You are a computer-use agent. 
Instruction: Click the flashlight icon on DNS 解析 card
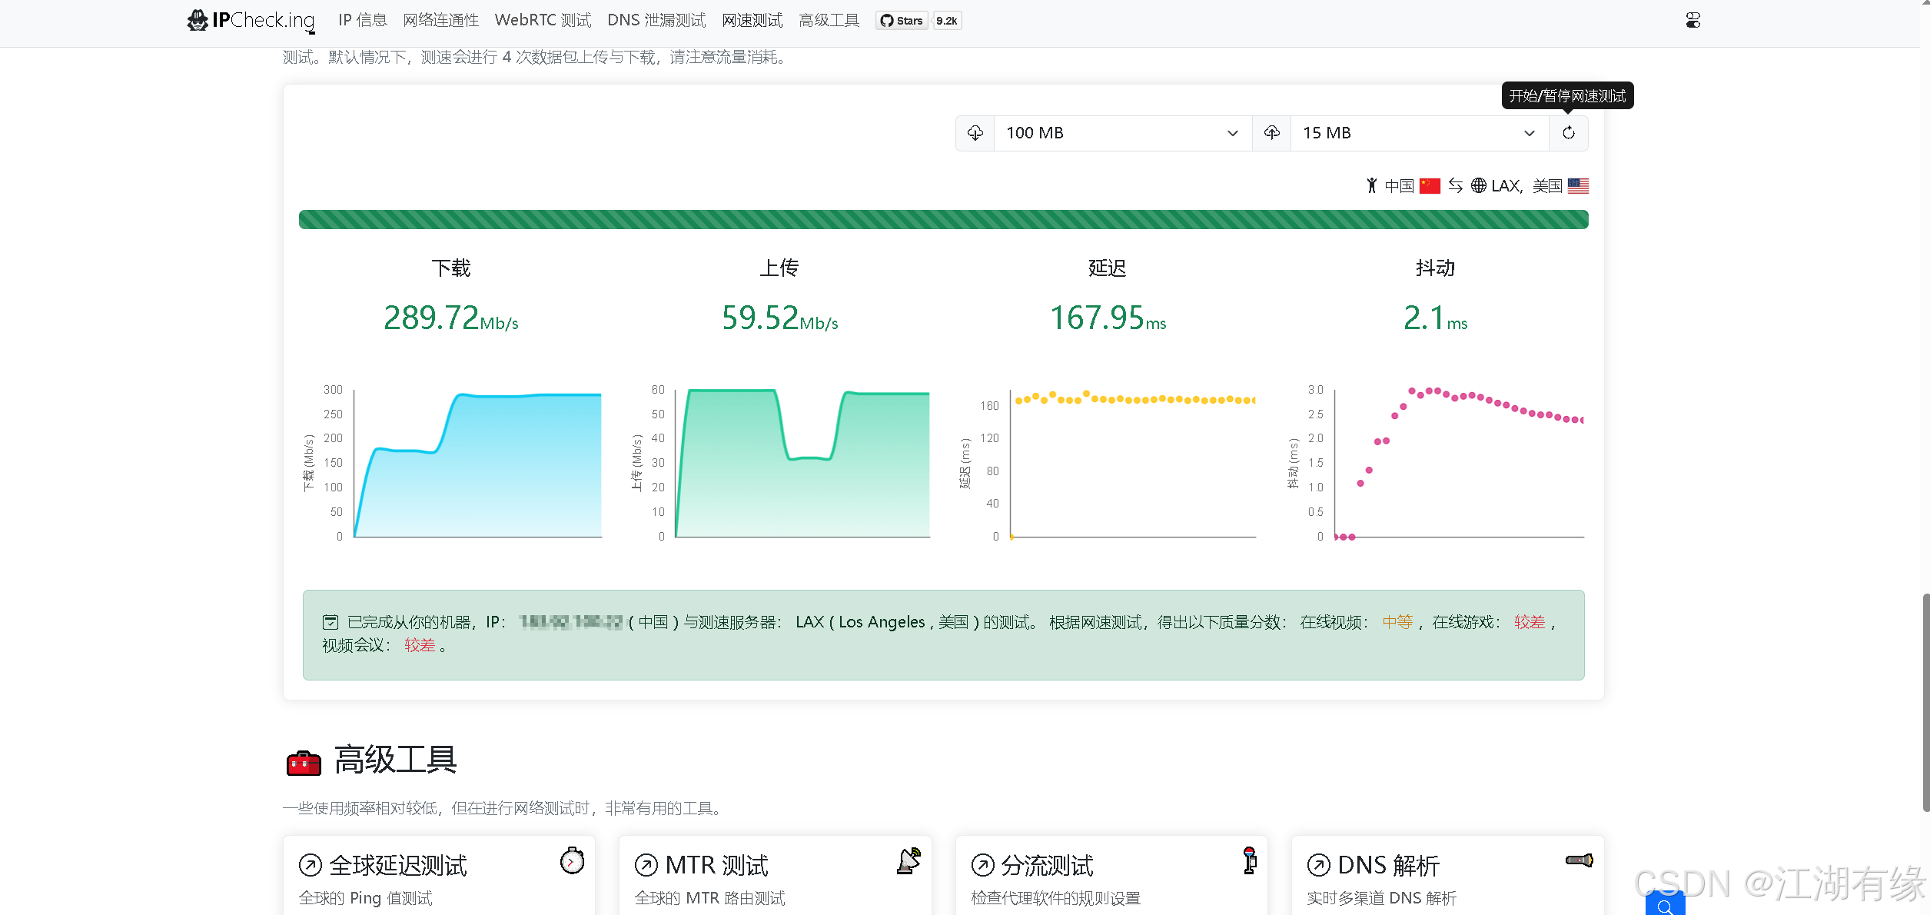(x=1579, y=860)
